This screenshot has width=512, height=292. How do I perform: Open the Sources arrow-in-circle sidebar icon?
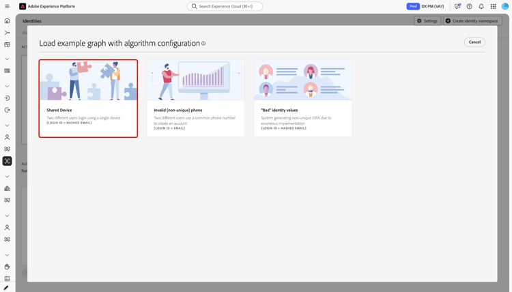[x=8, y=98]
